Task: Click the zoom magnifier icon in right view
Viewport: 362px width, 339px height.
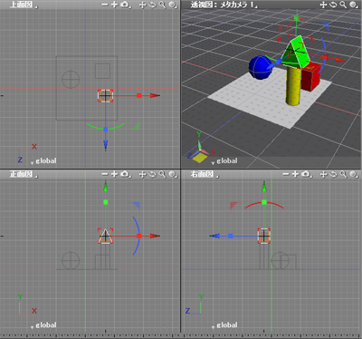Action: (x=343, y=174)
